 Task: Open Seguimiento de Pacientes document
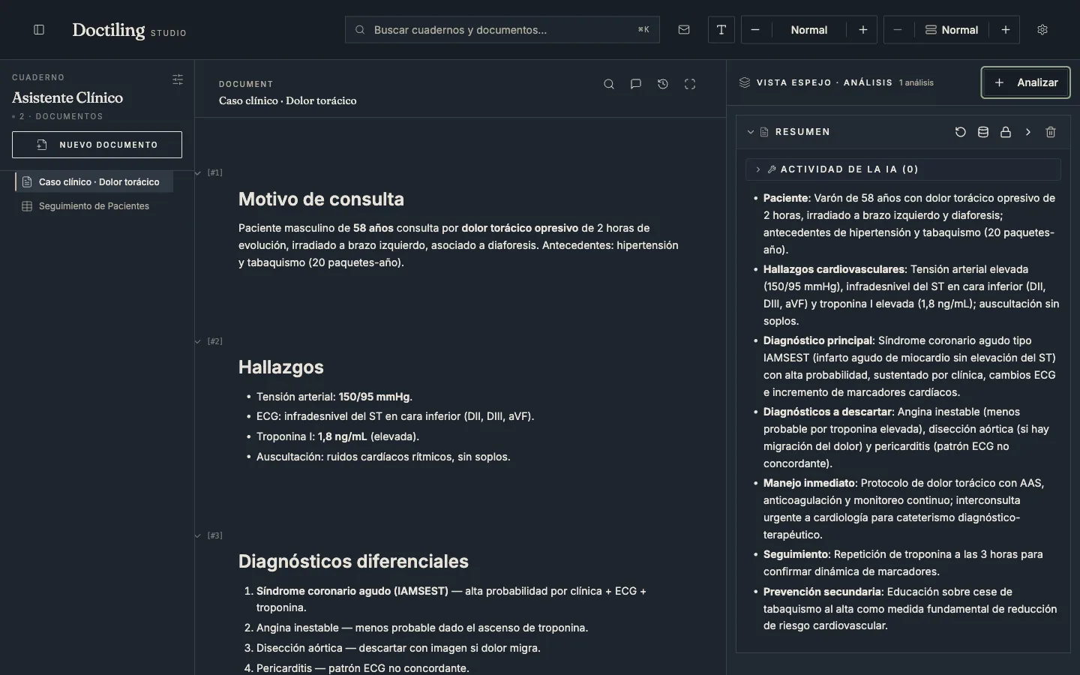[94, 206]
